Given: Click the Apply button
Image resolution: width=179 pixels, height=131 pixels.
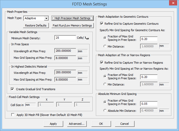Looking at the screenshot, I should [53, 124].
